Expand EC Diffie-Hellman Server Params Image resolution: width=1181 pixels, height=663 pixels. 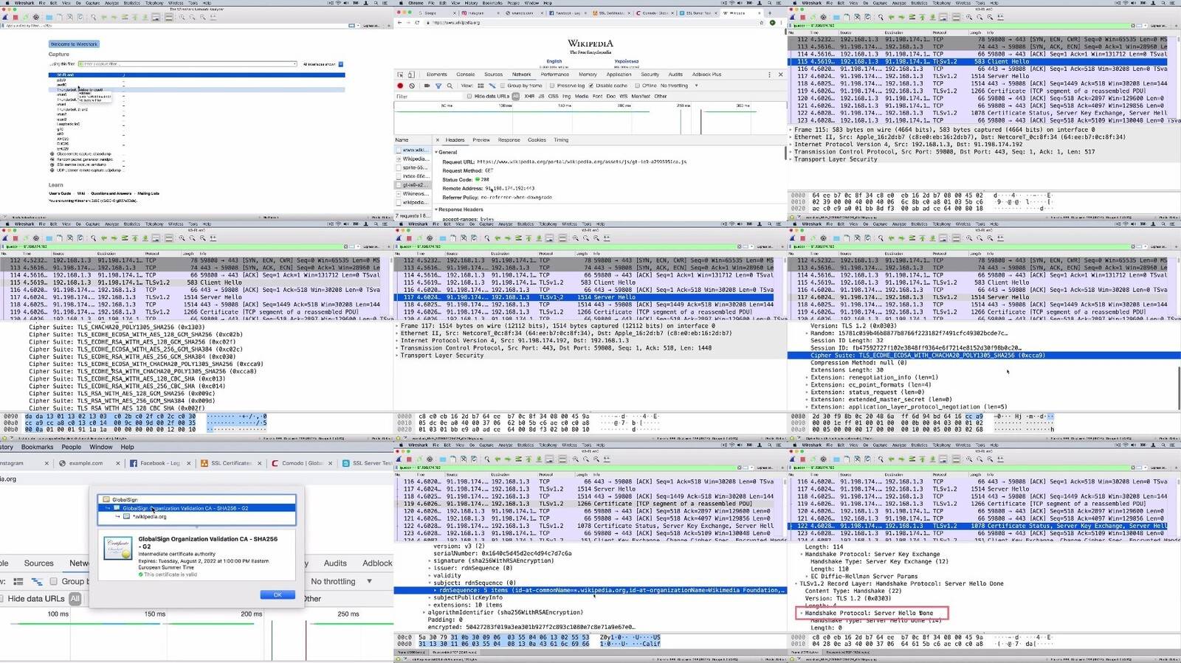807,576
